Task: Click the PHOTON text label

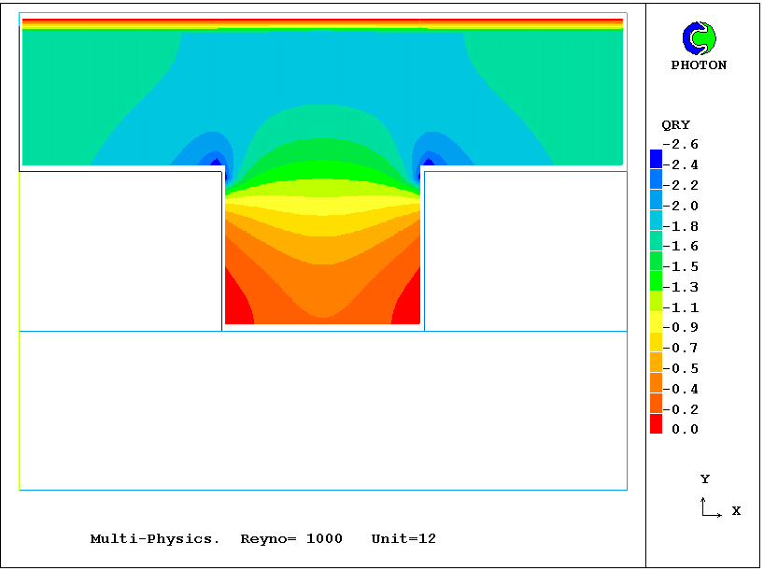Action: 699,65
